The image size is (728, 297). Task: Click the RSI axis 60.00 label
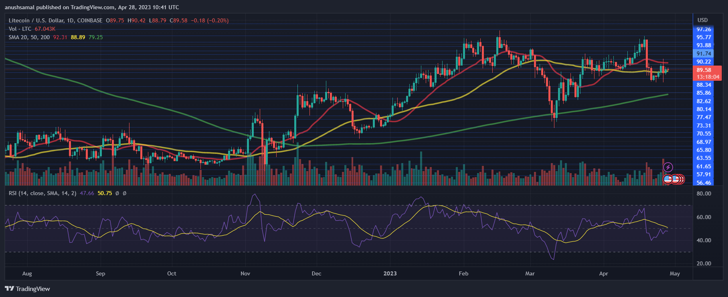(x=704, y=217)
